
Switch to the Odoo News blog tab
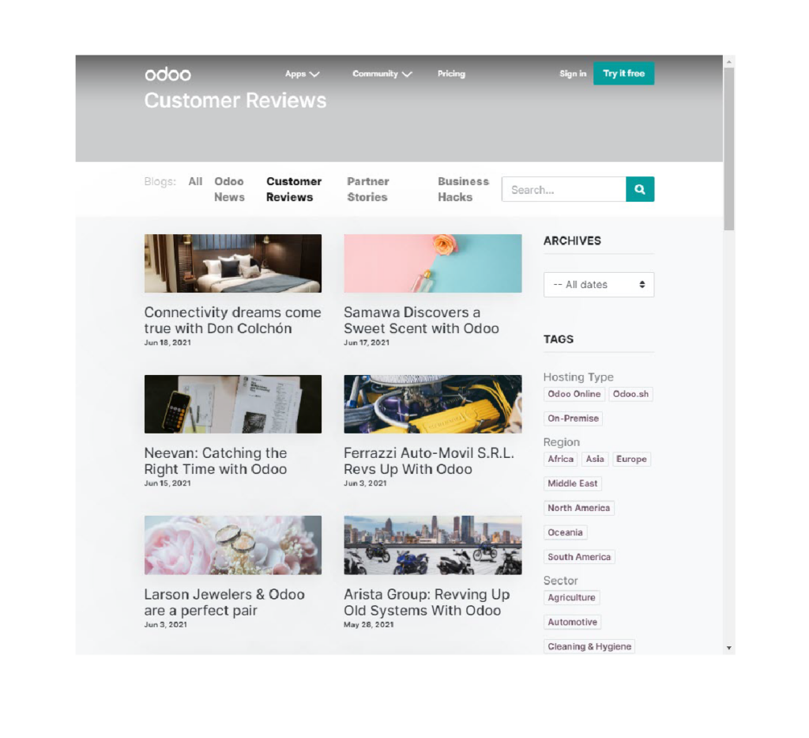point(229,189)
